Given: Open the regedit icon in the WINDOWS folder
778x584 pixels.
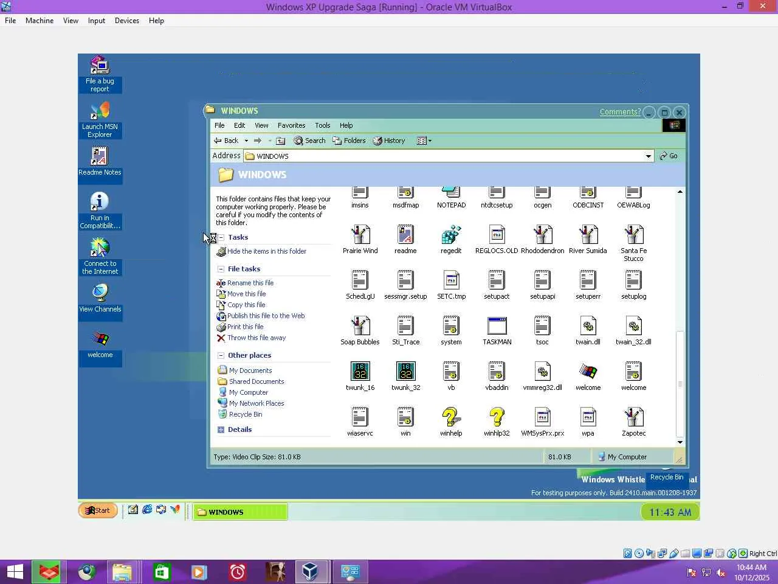Looking at the screenshot, I should [x=451, y=235].
